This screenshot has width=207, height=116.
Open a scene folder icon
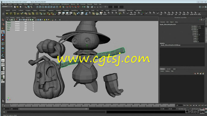click(17, 7)
